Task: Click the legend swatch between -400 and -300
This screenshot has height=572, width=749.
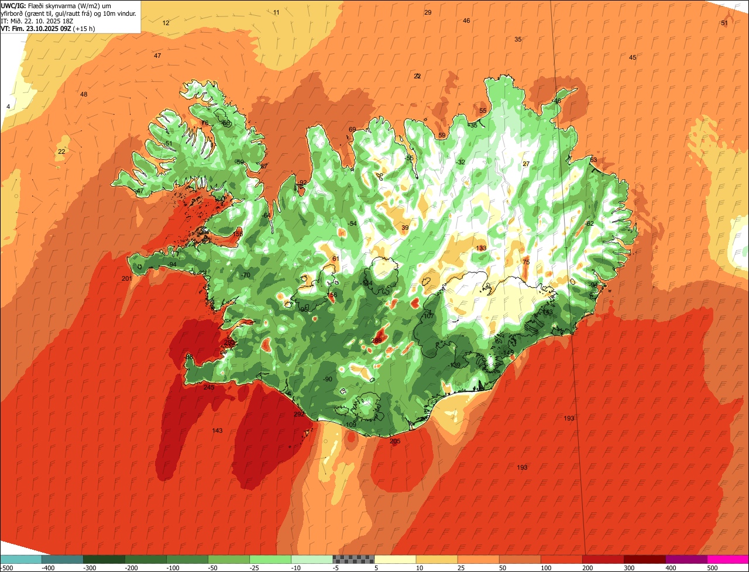Action: (x=62, y=559)
